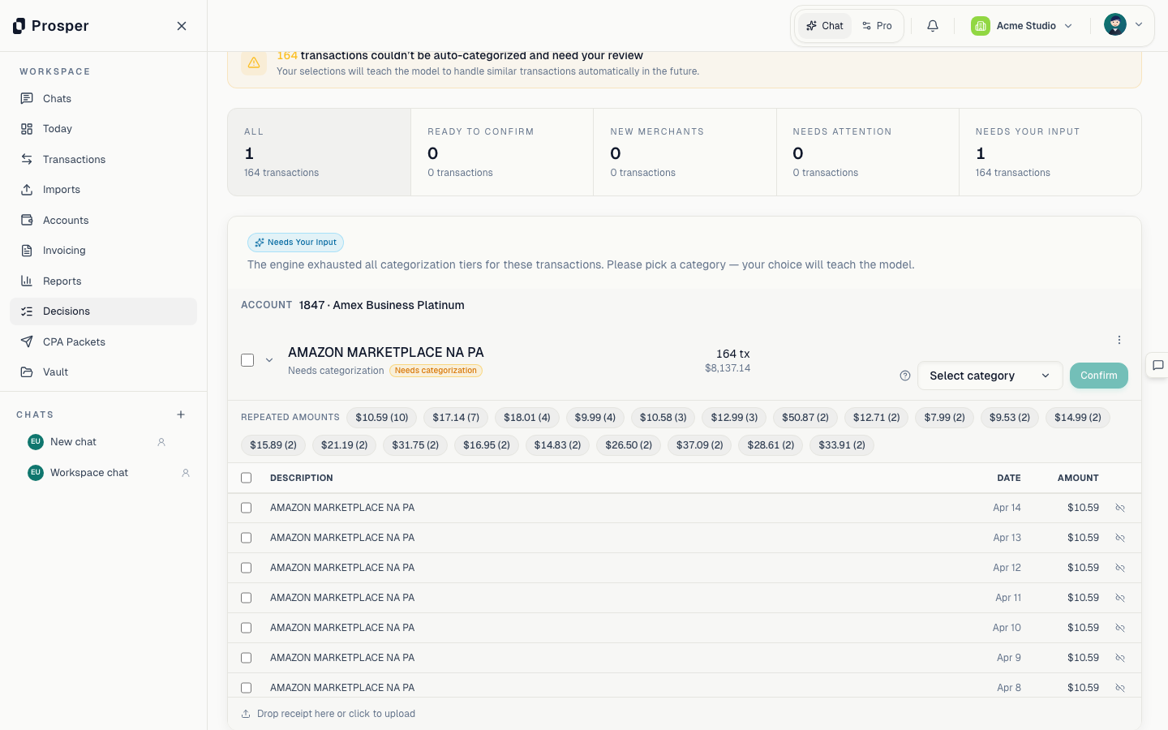
Task: Select the Needs Your Input tab
Action: tap(1050, 152)
